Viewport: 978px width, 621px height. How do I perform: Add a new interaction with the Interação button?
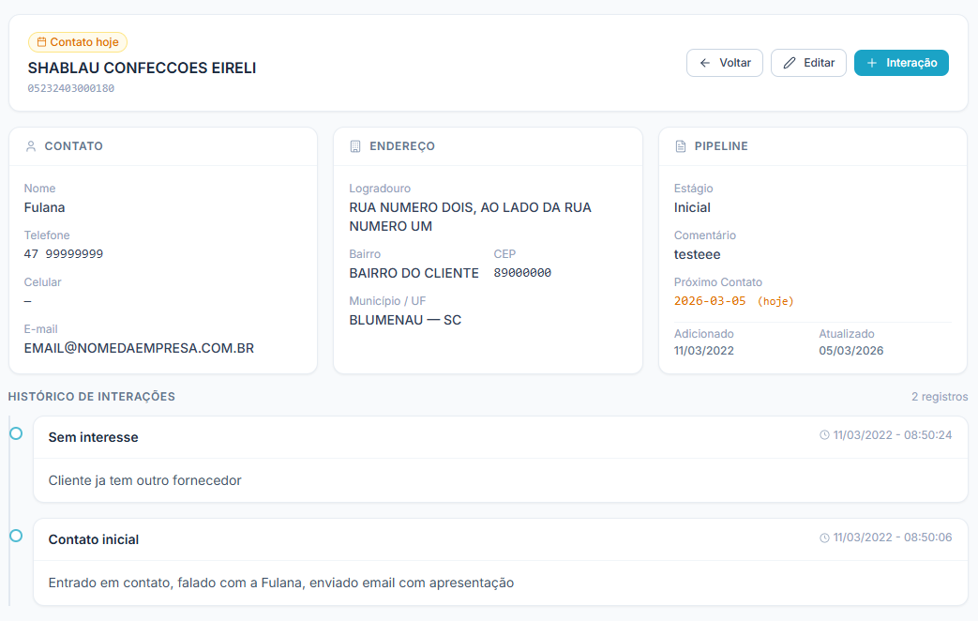[901, 62]
